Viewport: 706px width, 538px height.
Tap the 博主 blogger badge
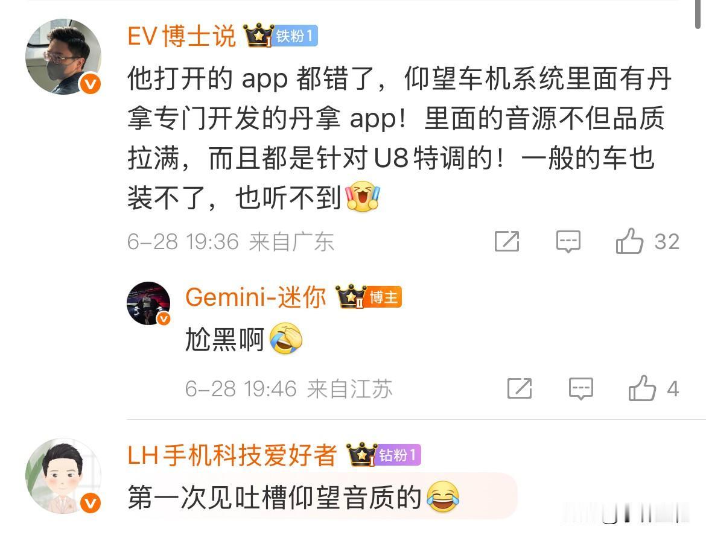pos(383,297)
